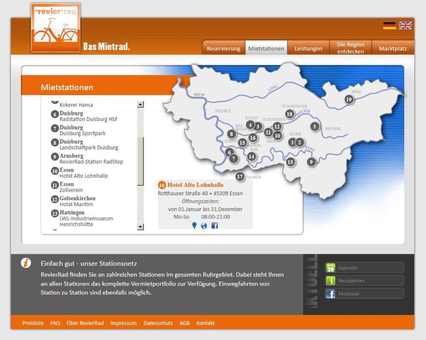Open the Leistungen tab
426x340 pixels.
click(x=308, y=49)
